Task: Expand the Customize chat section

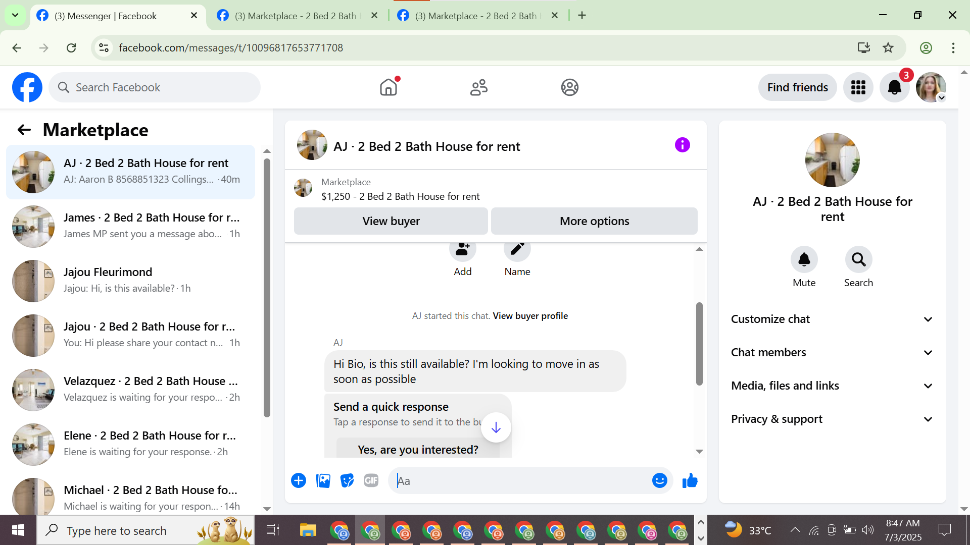Action: [x=832, y=319]
